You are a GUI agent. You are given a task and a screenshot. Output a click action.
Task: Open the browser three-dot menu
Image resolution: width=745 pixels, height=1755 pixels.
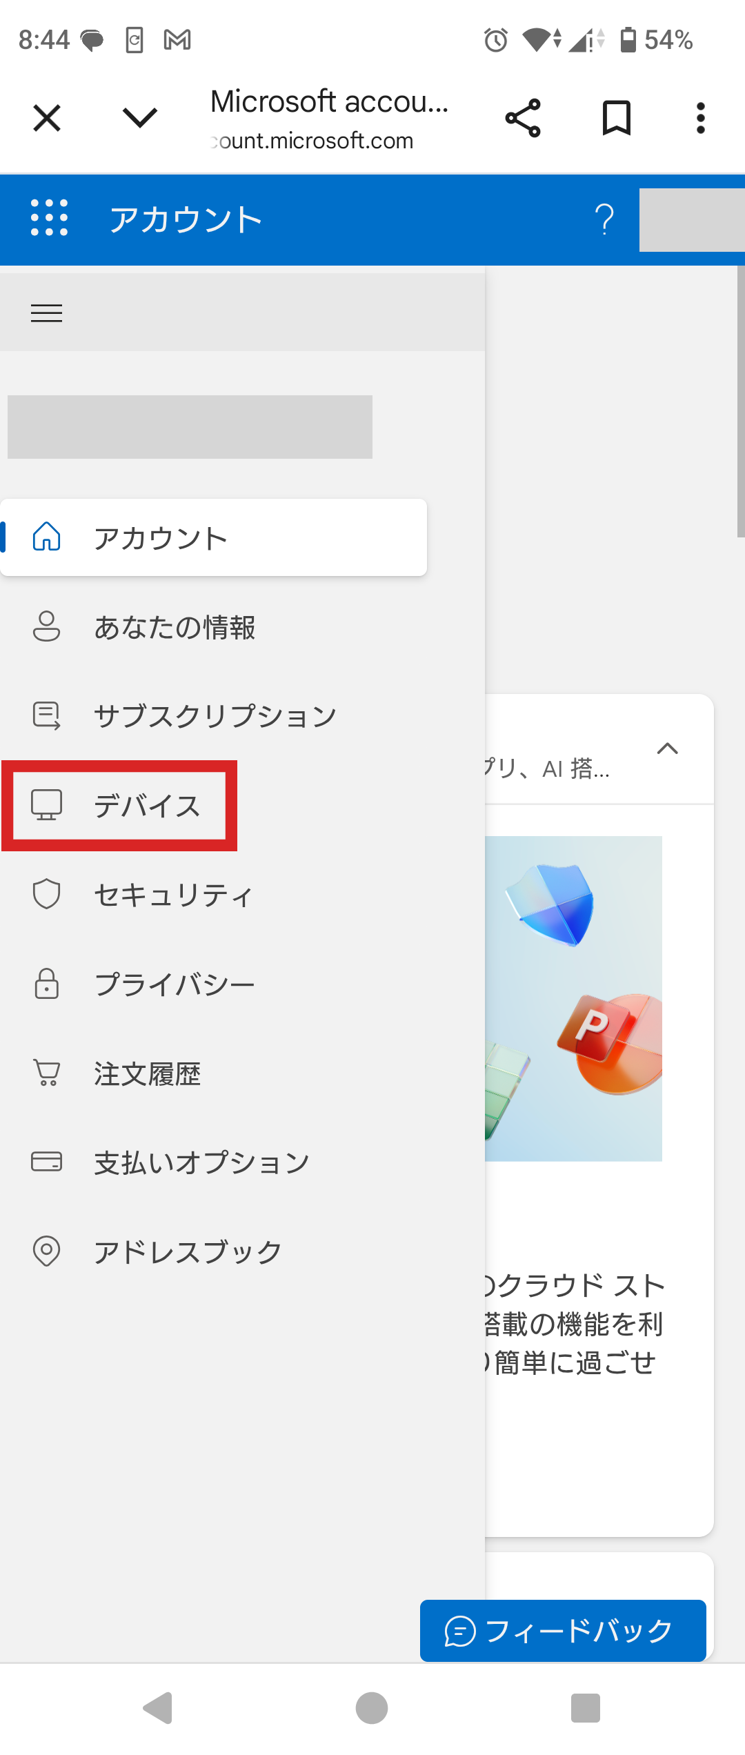click(701, 118)
